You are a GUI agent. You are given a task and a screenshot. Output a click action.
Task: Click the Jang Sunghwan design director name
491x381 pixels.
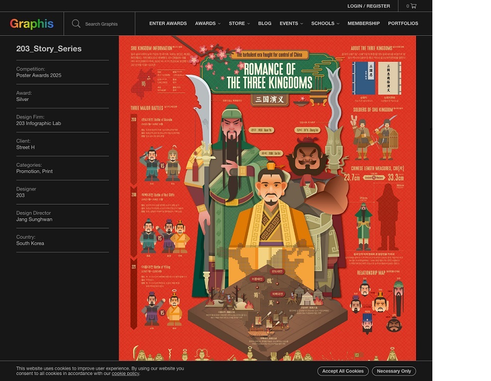coord(34,219)
